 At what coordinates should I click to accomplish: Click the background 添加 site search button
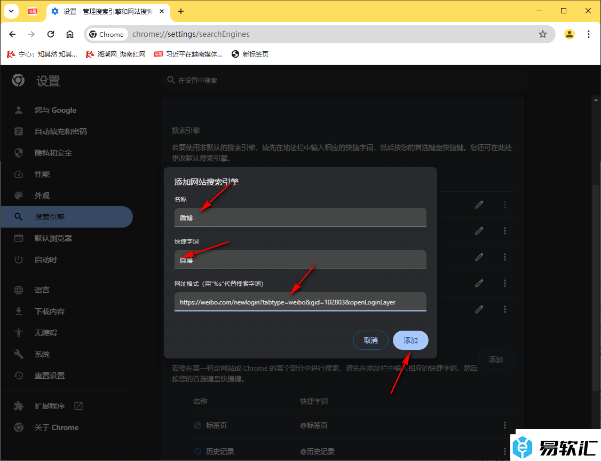496,360
